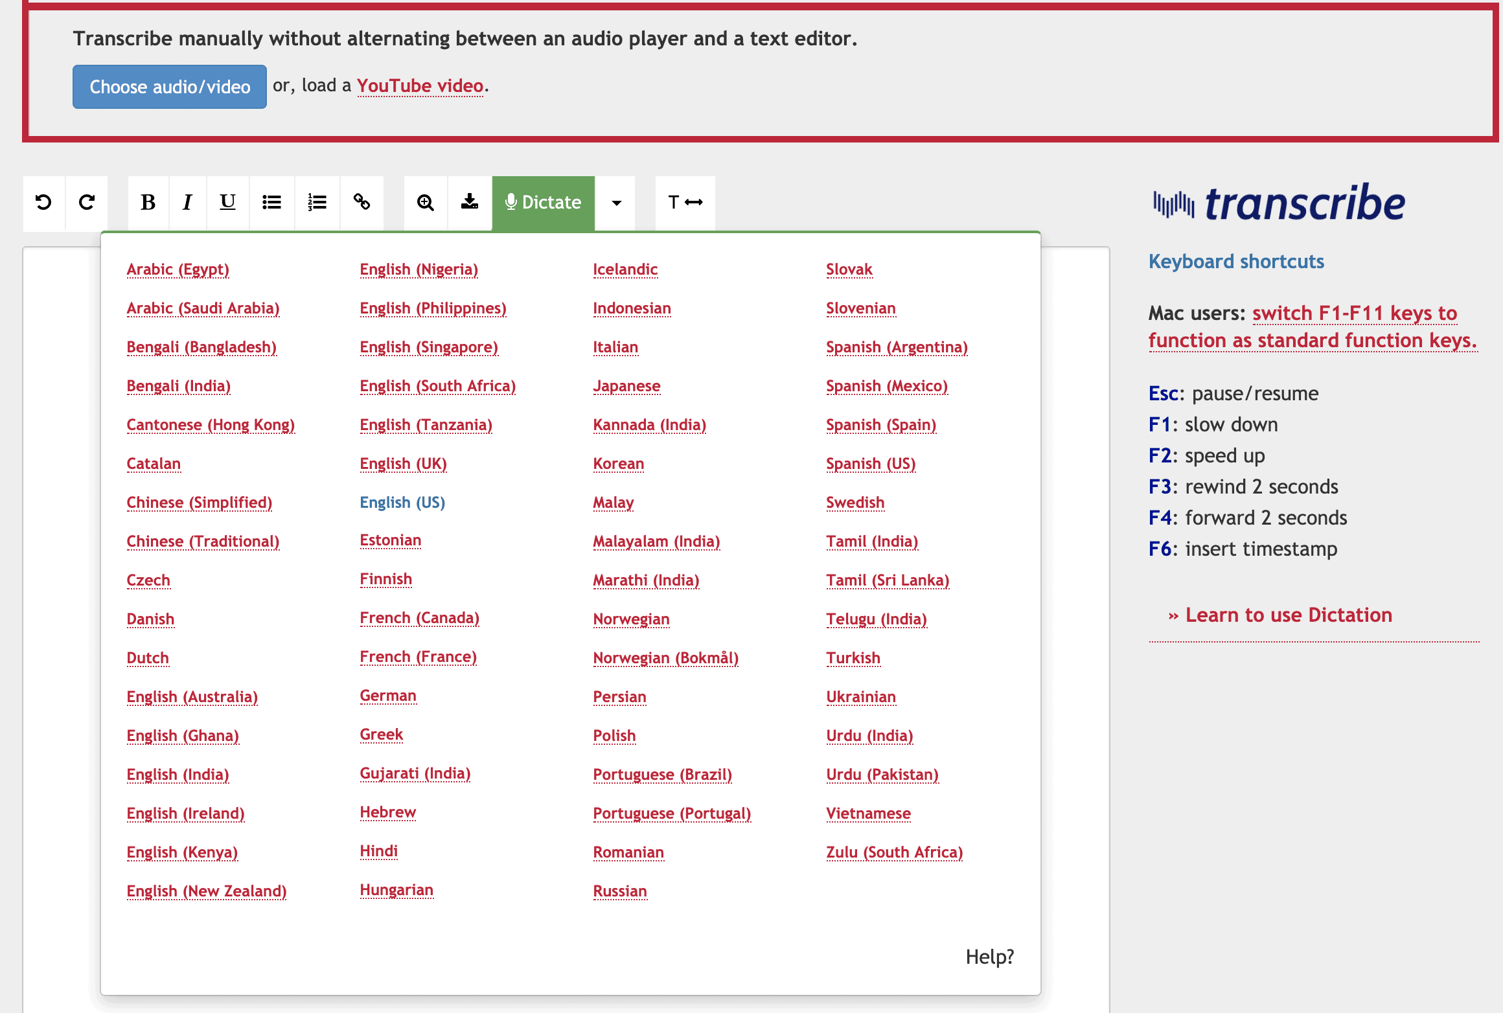This screenshot has width=1503, height=1013.
Task: Click the insert link icon
Action: 361,203
